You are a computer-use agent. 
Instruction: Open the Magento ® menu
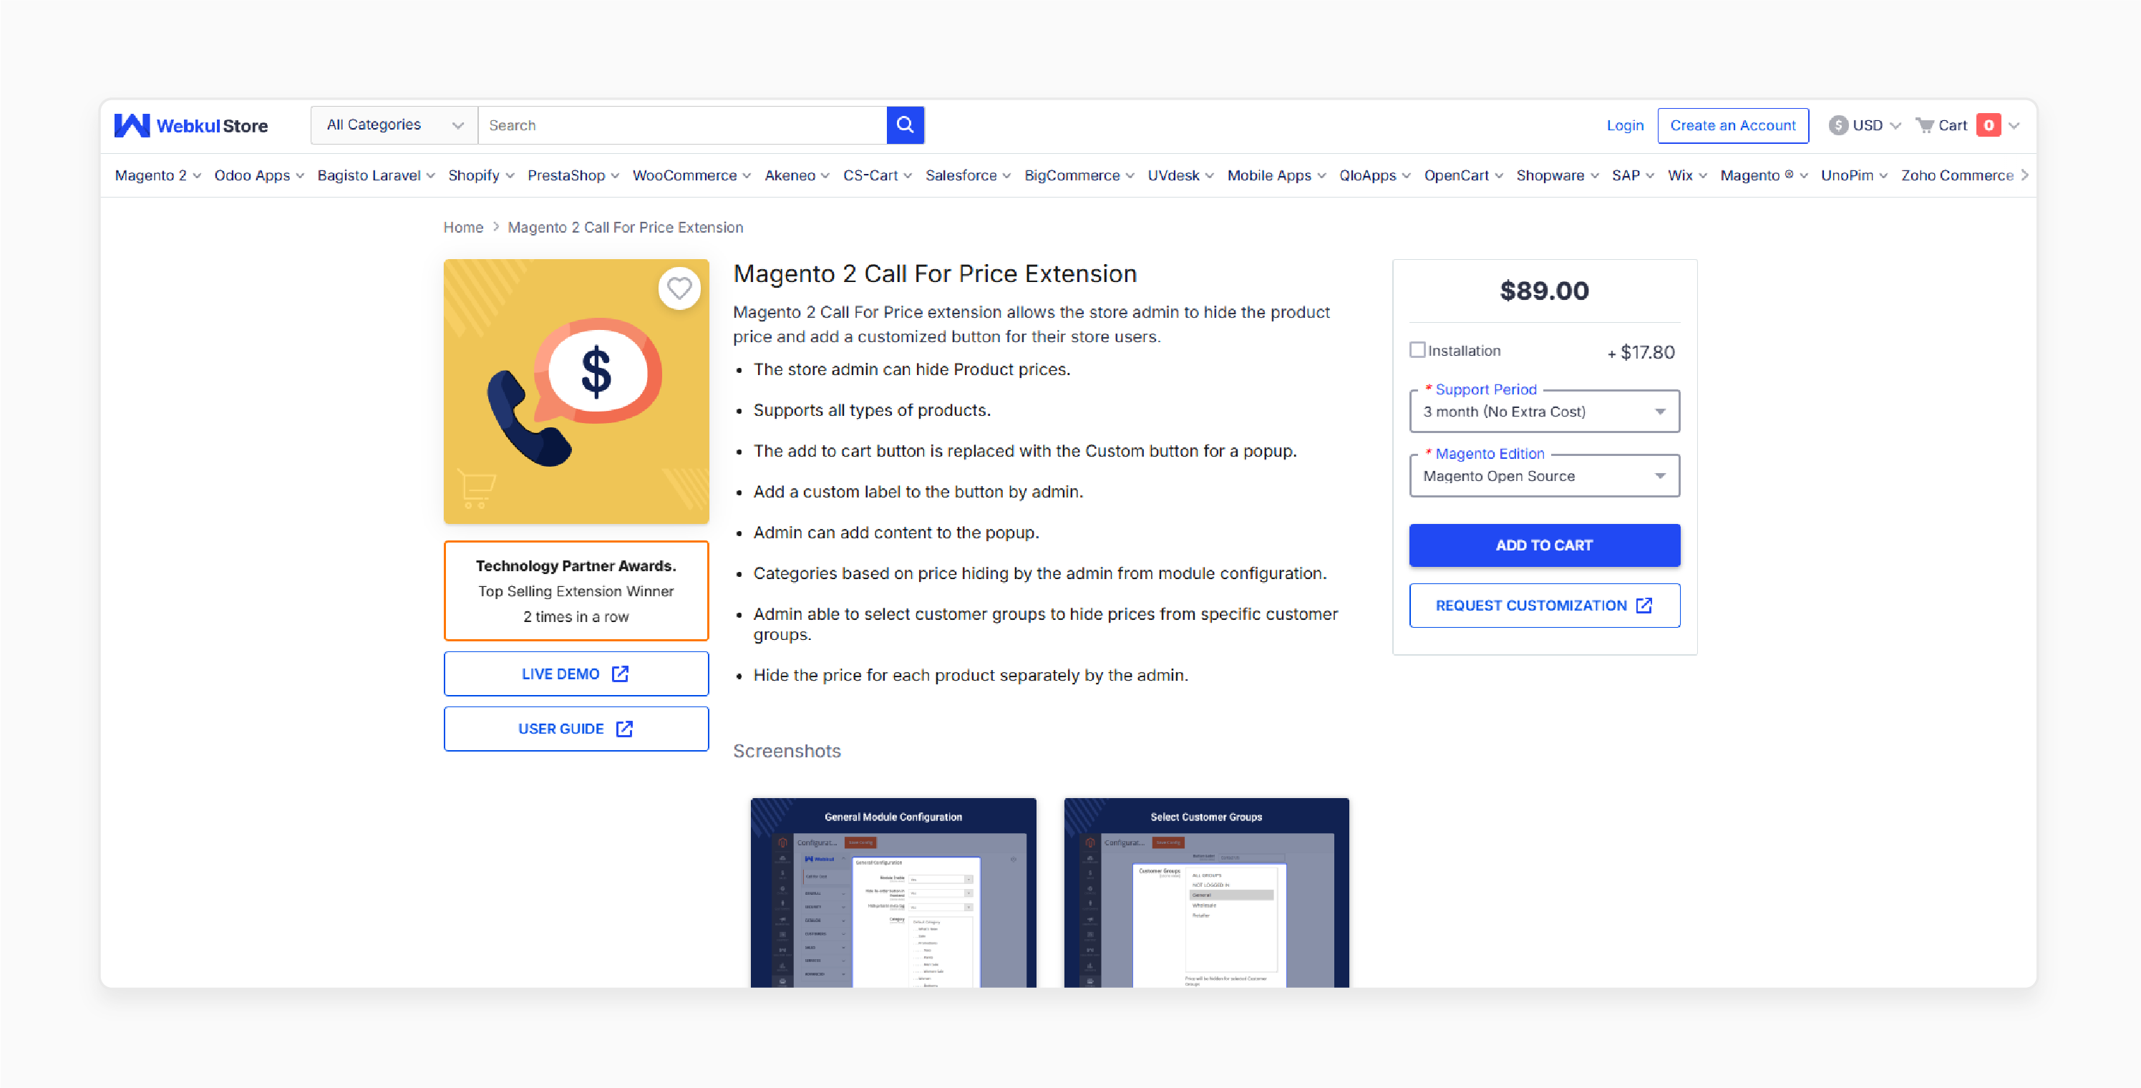[x=1764, y=175]
